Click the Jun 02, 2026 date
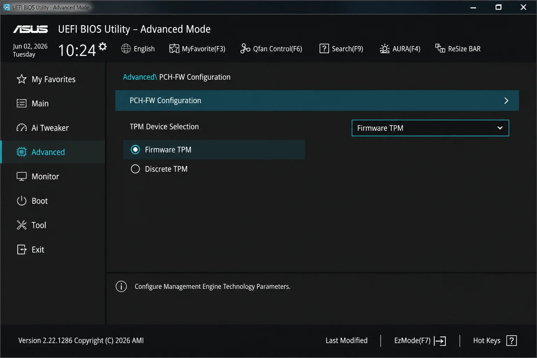 [x=30, y=46]
